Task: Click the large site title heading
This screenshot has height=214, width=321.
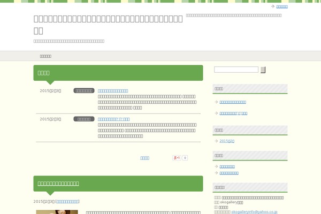Action: [108, 25]
